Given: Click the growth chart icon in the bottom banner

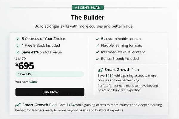Looking at the screenshot, I should point(18,105).
